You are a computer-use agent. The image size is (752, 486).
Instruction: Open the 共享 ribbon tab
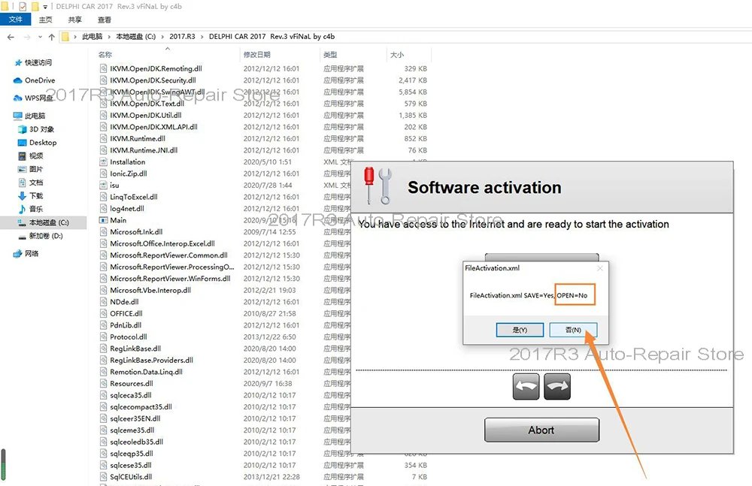point(74,20)
